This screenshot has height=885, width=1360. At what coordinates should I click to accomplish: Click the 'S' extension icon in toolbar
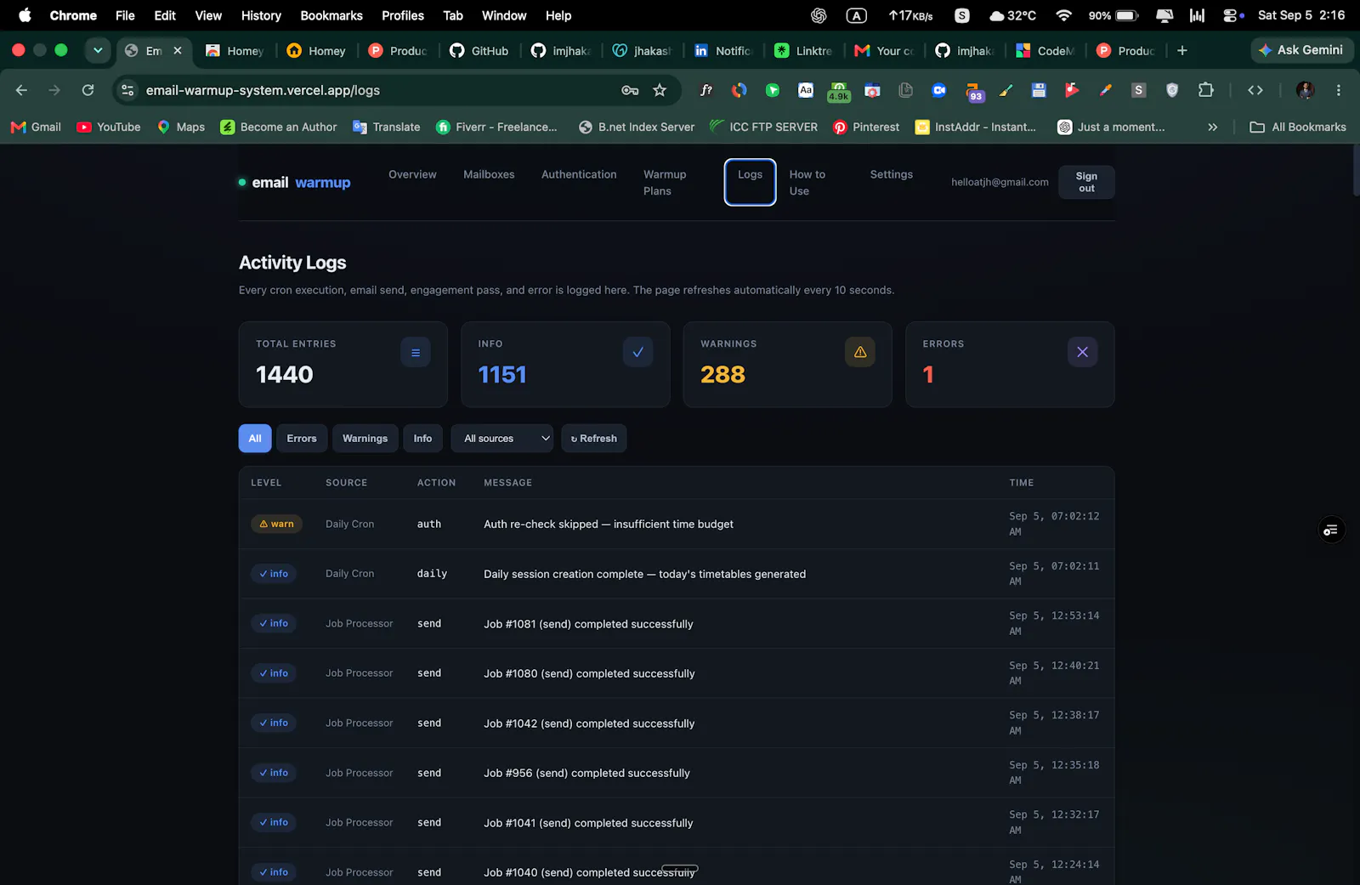pos(1139,90)
